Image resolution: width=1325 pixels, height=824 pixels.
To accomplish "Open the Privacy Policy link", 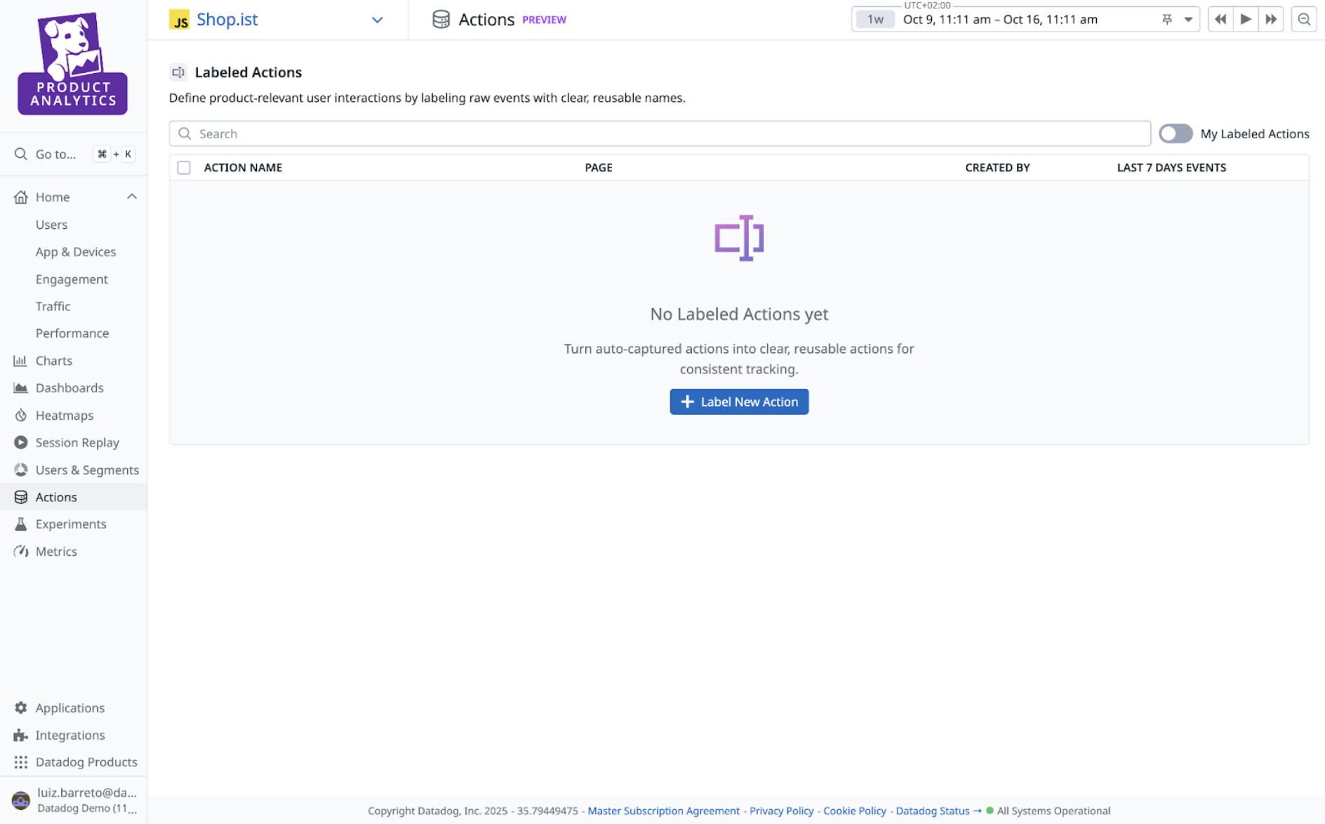I will coord(781,811).
